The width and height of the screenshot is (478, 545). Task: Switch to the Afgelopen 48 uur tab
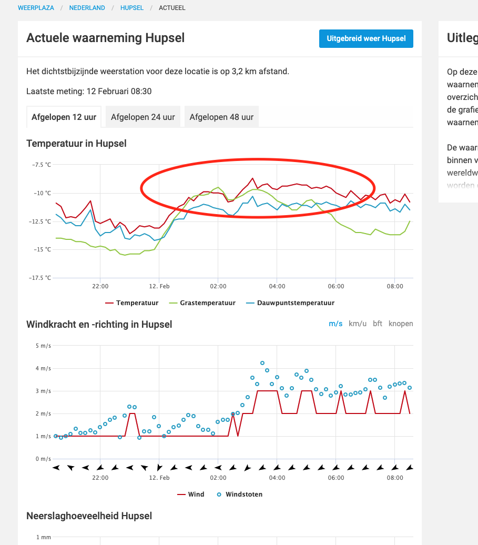click(221, 117)
